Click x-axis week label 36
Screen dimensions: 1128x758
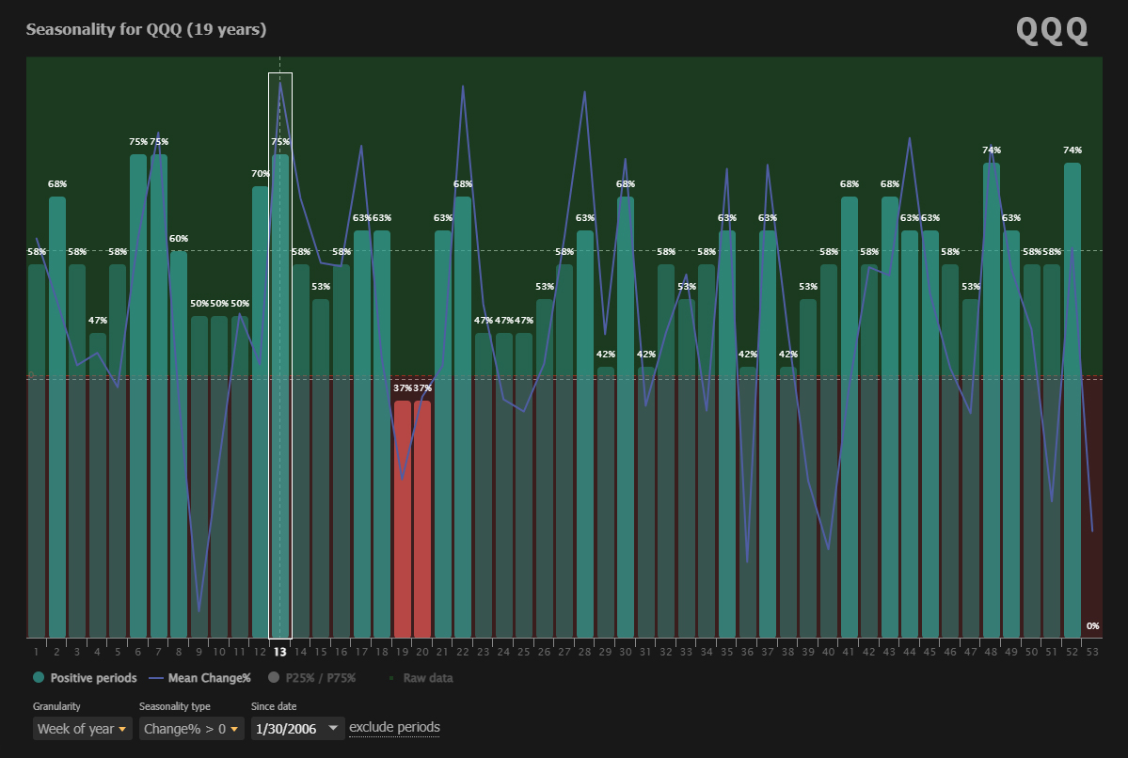tap(747, 652)
